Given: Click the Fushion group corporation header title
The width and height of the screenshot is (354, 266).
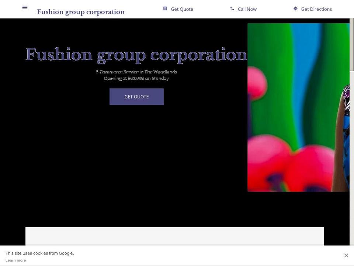Looking at the screenshot, I should (x=81, y=12).
